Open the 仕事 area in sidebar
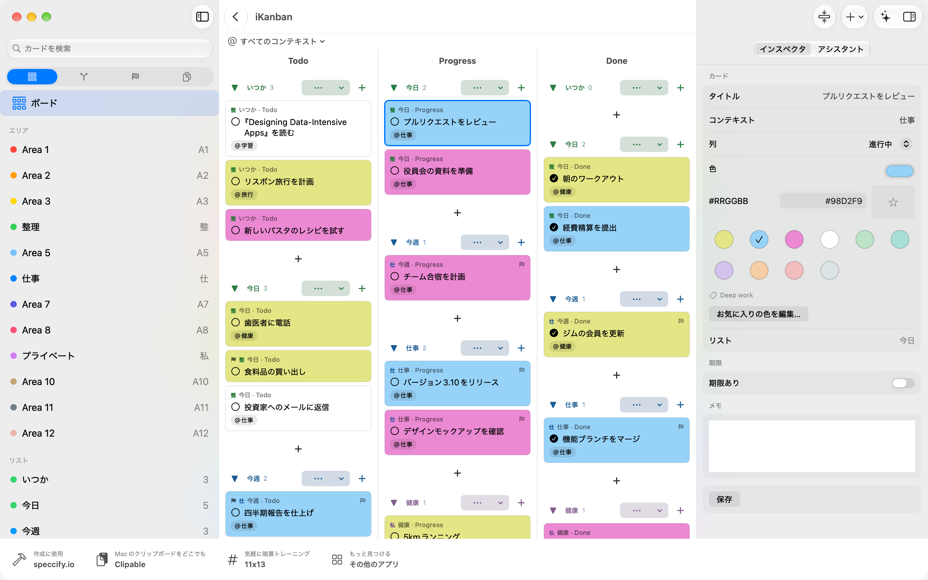 tap(110, 278)
